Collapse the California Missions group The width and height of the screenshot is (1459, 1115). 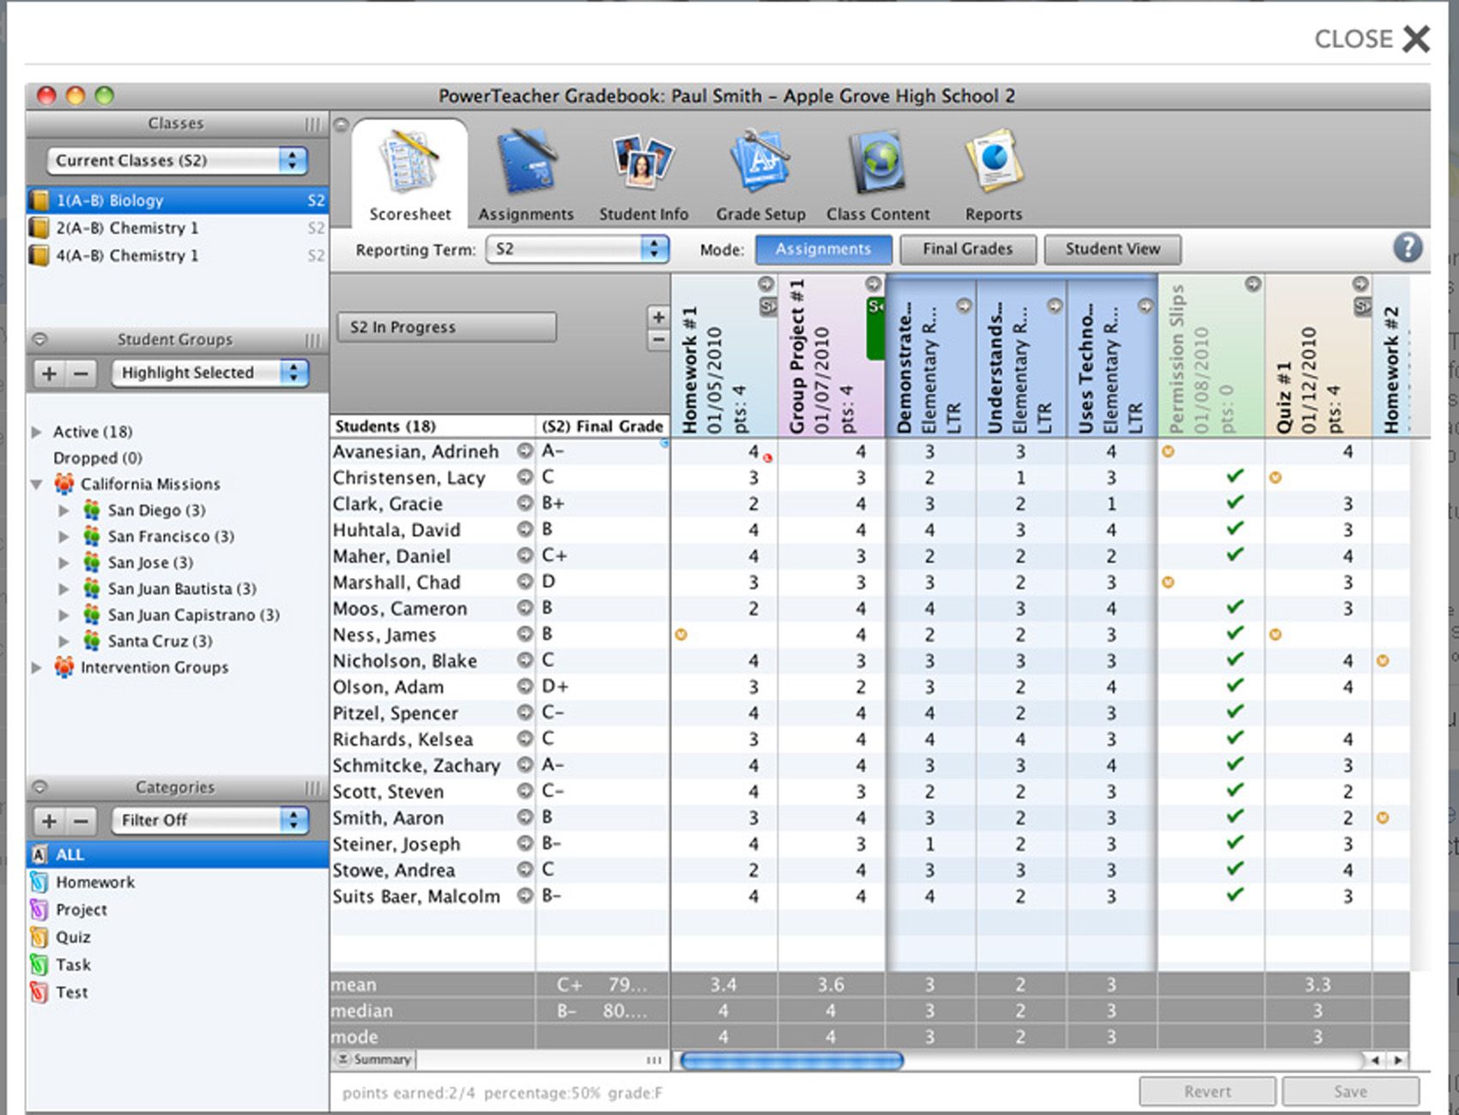[x=36, y=484]
